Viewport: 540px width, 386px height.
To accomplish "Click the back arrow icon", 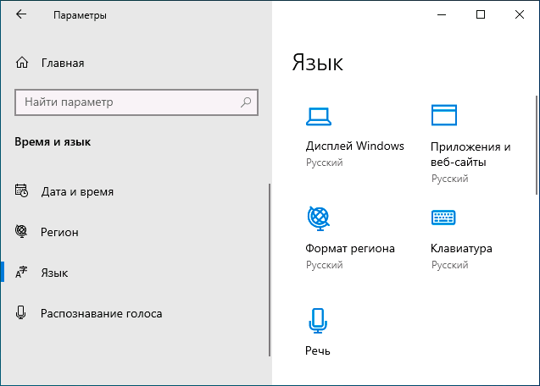I will [21, 14].
